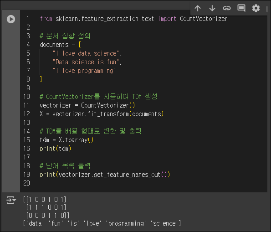Viewport: 271px width, 232px height.
Task: Click the comment "# 단어 목록 출력"
Action: point(65,166)
